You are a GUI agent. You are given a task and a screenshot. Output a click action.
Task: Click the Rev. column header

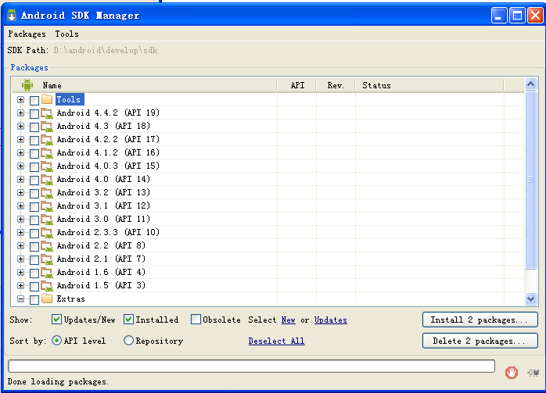[336, 85]
